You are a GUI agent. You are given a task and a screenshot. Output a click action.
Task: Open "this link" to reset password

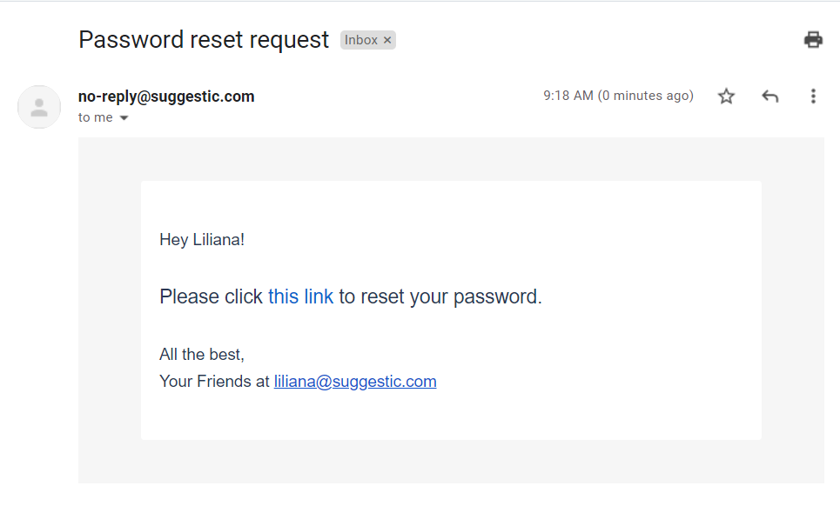(x=300, y=296)
